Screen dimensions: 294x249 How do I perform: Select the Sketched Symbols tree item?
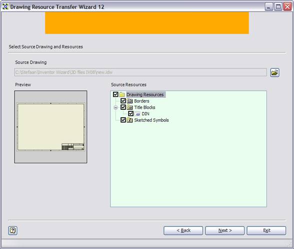pyautogui.click(x=151, y=120)
